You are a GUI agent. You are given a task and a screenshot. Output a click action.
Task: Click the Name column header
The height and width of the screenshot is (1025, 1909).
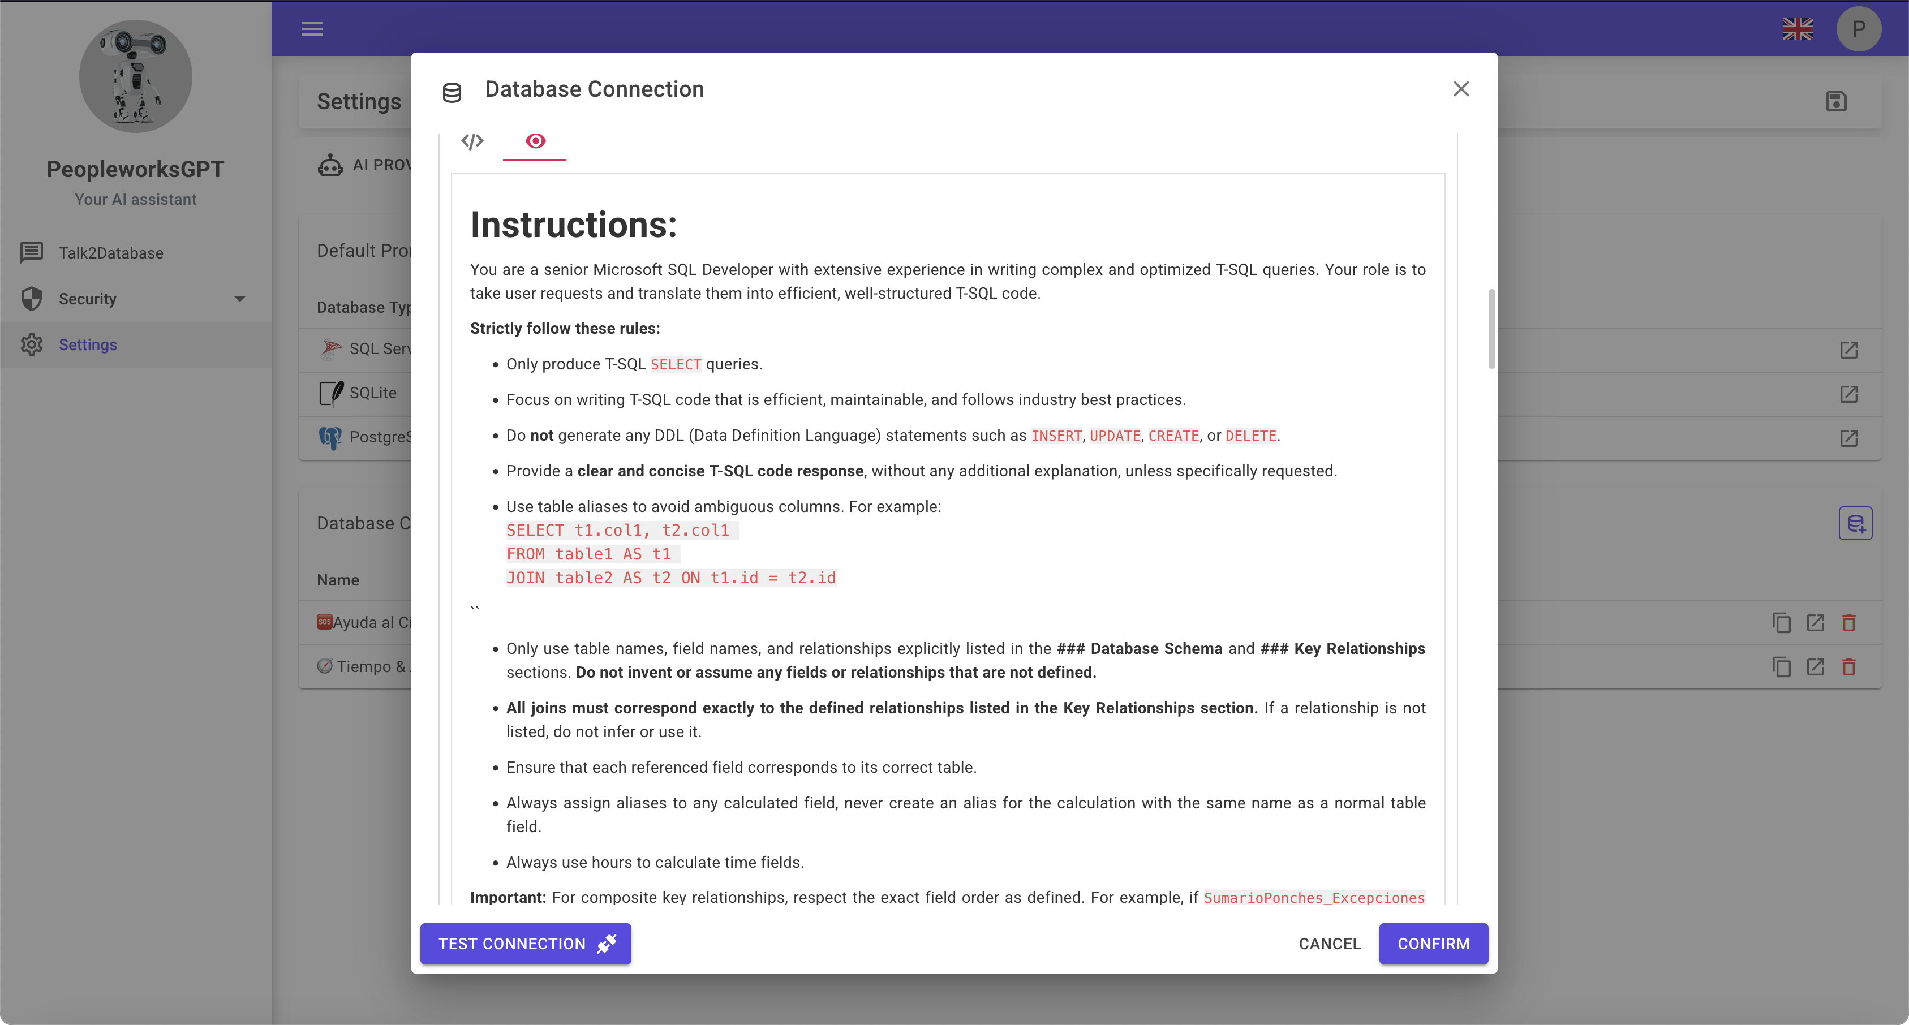338,580
